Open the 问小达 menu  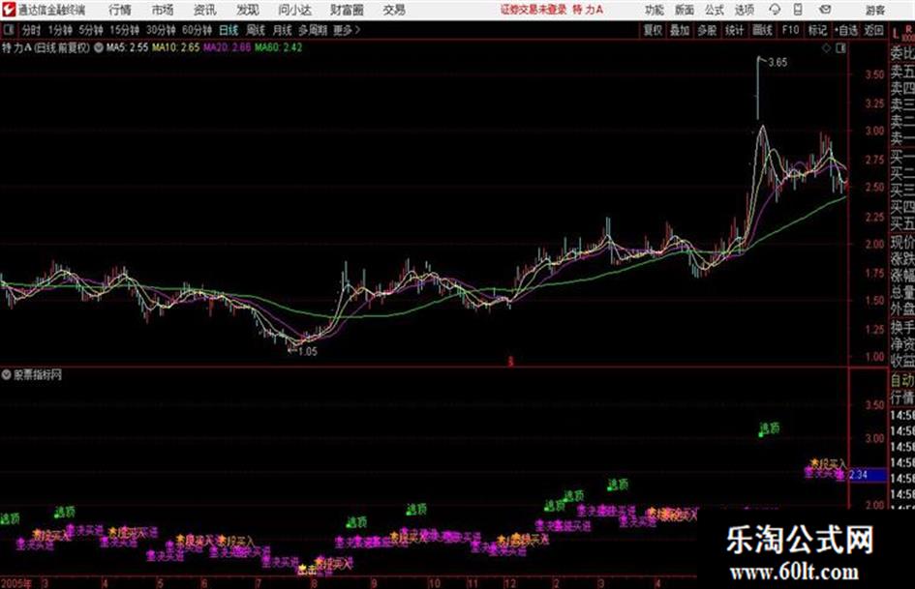point(294,10)
